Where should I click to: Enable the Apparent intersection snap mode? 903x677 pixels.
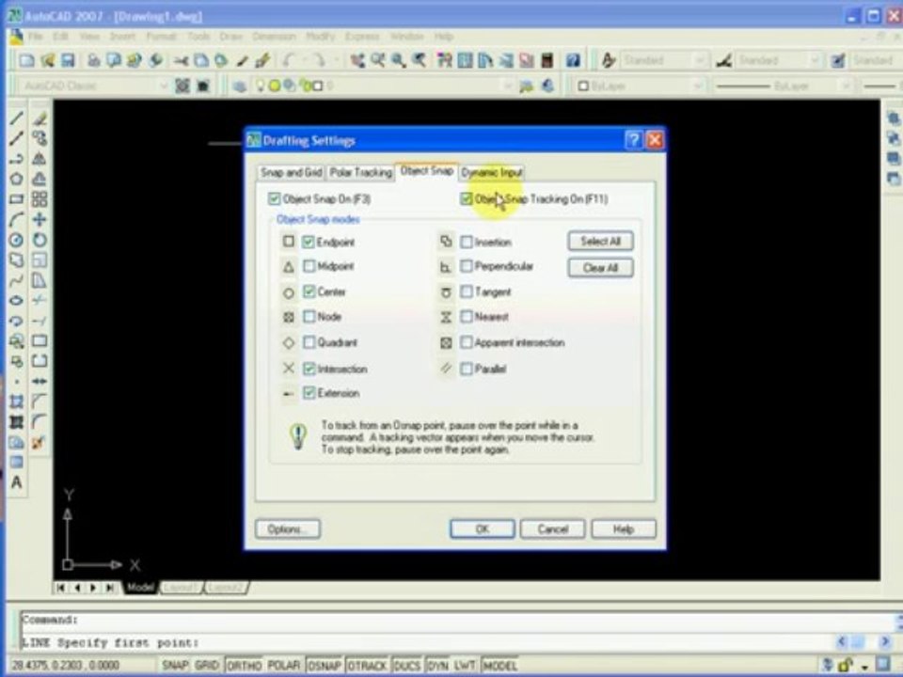(467, 342)
